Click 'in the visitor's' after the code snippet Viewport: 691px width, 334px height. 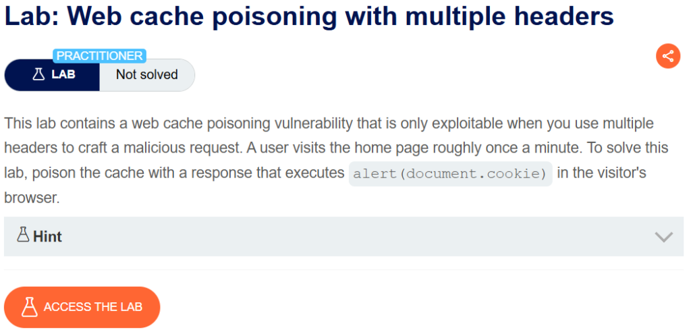601,173
